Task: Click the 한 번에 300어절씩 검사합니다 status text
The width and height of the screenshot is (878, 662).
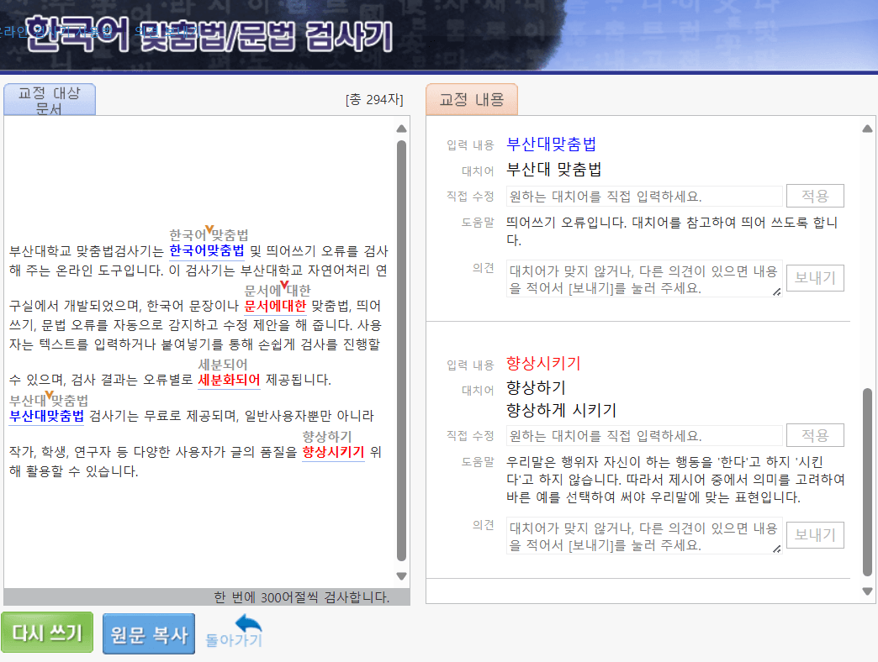Action: pos(301,597)
